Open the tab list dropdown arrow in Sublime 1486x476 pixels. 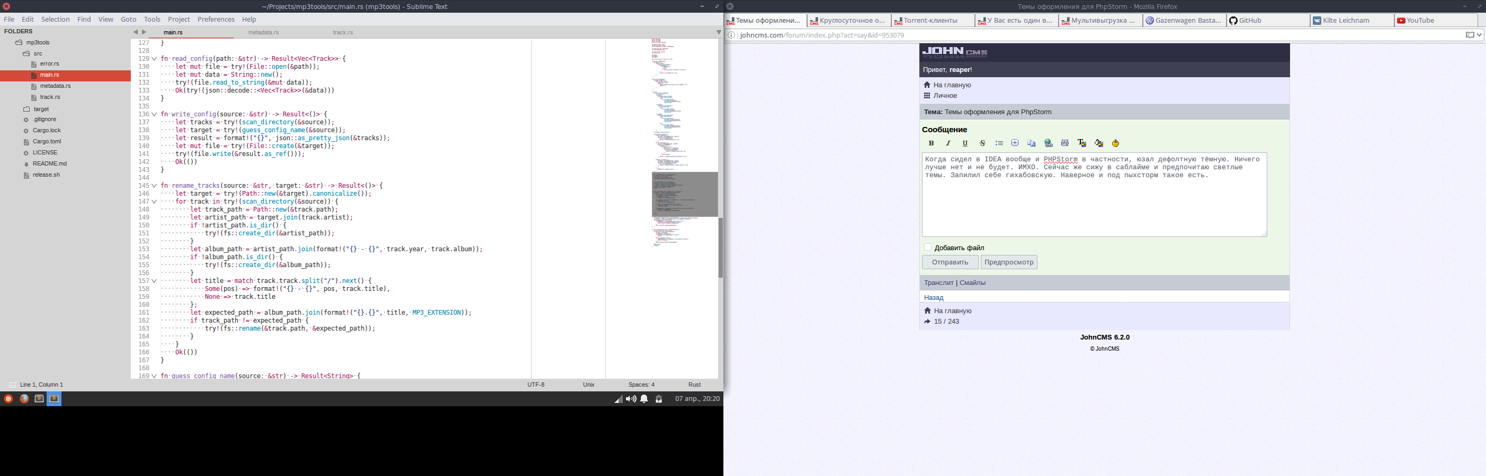click(x=718, y=32)
